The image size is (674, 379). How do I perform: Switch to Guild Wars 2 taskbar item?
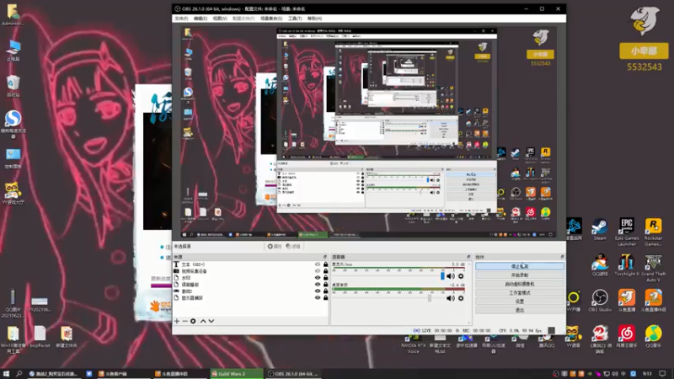(x=237, y=374)
